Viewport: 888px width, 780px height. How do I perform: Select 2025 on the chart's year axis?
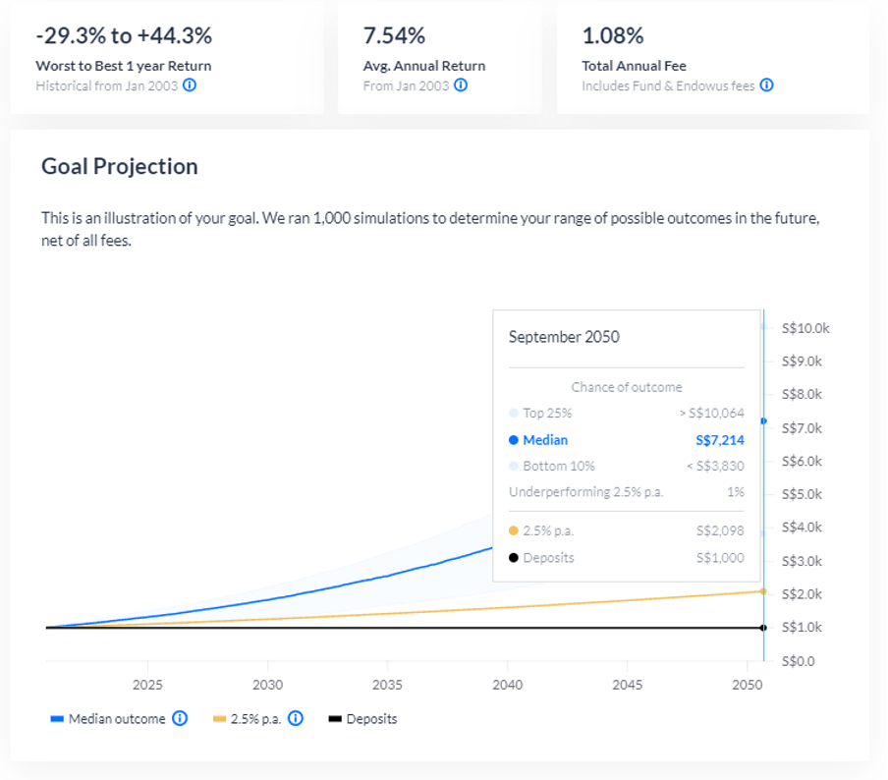[x=147, y=684]
